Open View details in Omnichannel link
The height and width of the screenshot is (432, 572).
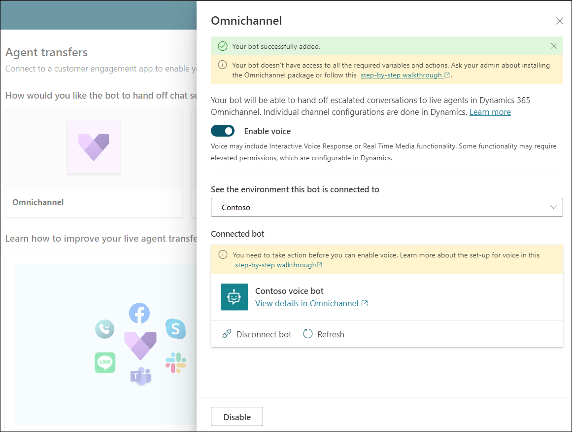point(306,303)
